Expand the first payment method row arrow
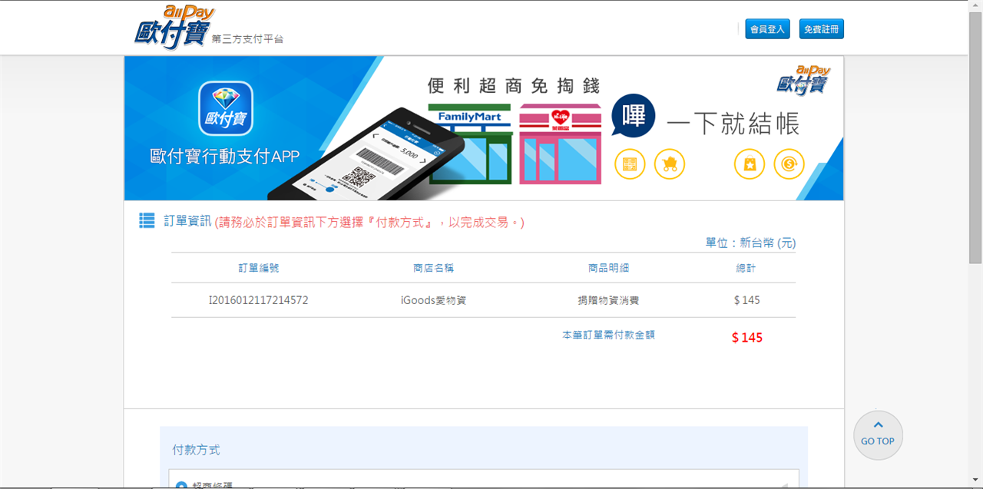 coord(784,486)
